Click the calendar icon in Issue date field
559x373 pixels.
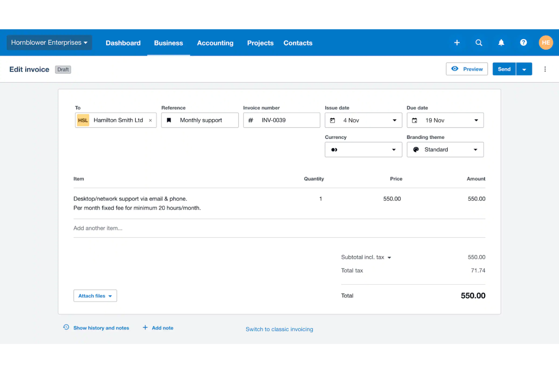click(333, 120)
